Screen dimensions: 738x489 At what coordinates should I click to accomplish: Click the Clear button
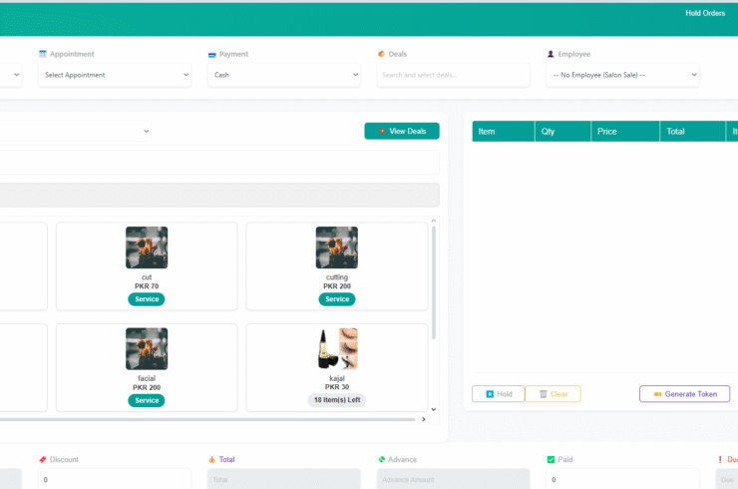553,394
